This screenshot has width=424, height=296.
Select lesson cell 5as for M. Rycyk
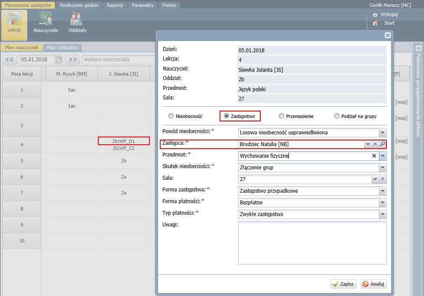coord(71,90)
